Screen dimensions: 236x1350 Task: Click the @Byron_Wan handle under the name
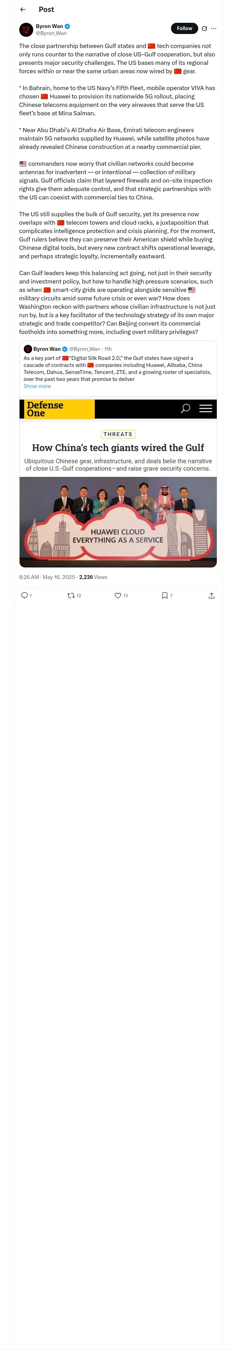point(51,33)
